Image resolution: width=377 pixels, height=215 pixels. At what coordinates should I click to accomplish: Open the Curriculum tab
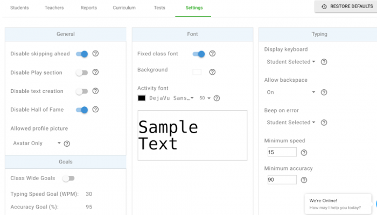[124, 8]
